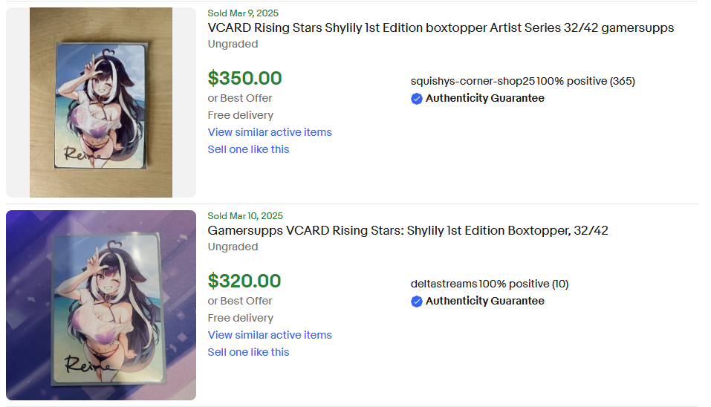711x407 pixels.
Task: Click the Sold Mar 10, 2025 label
Action: [245, 216]
